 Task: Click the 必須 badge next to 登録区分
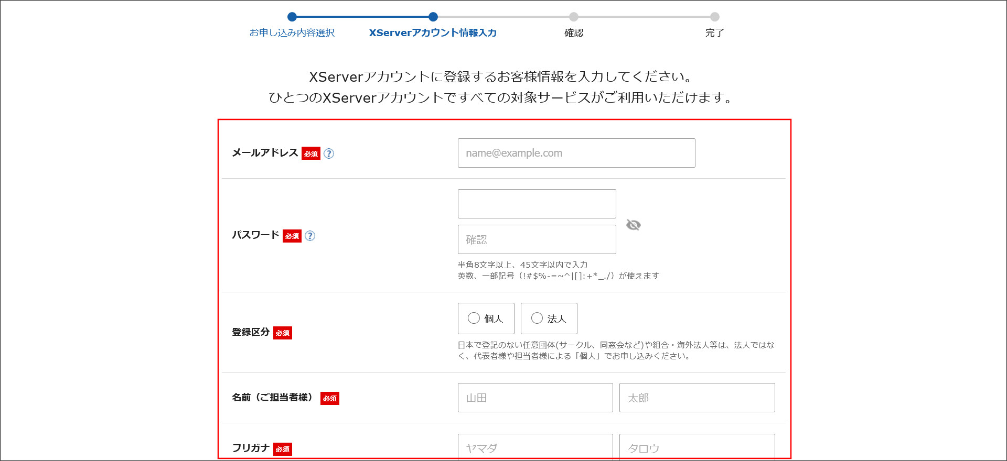click(283, 333)
